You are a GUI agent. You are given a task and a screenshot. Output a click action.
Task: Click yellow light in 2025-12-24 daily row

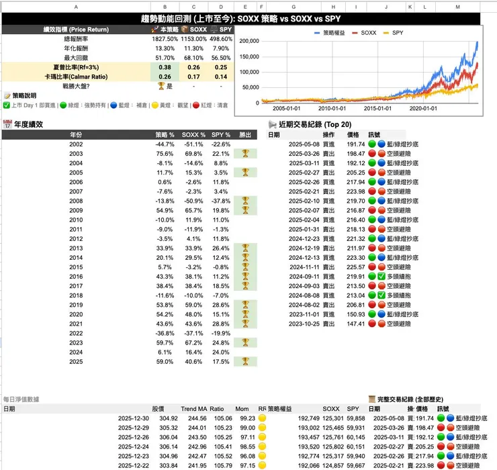pos(262,446)
